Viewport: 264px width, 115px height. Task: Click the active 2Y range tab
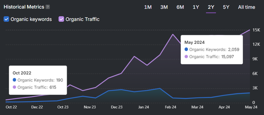211,7
